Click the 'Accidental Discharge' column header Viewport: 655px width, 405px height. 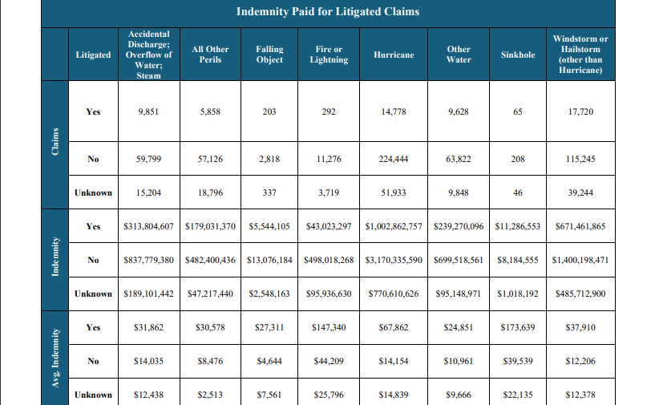tap(148, 55)
